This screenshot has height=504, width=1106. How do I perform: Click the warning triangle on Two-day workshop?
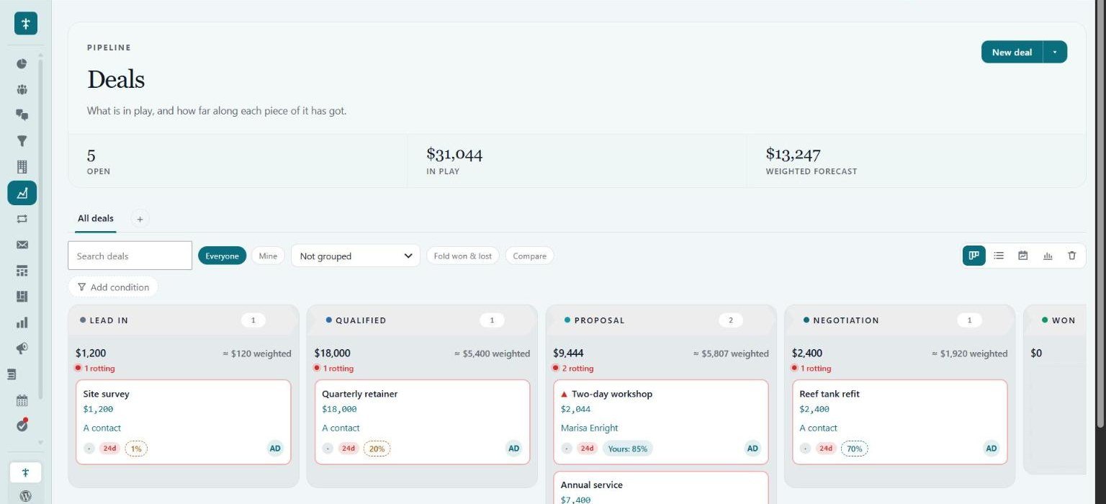click(565, 395)
